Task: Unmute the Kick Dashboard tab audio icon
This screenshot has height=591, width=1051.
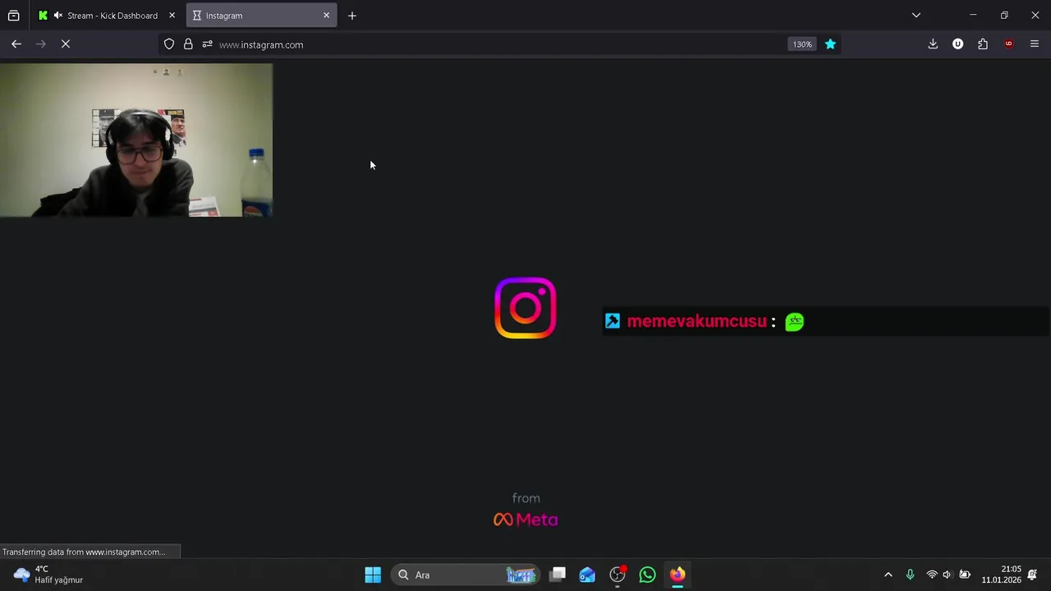Action: (x=57, y=16)
